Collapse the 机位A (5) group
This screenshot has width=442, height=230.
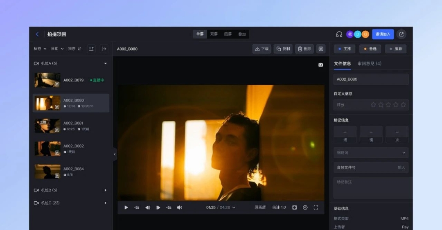[106, 63]
